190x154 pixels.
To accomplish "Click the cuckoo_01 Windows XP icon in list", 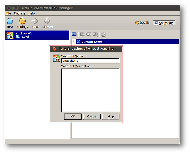I will coord(10,35).
